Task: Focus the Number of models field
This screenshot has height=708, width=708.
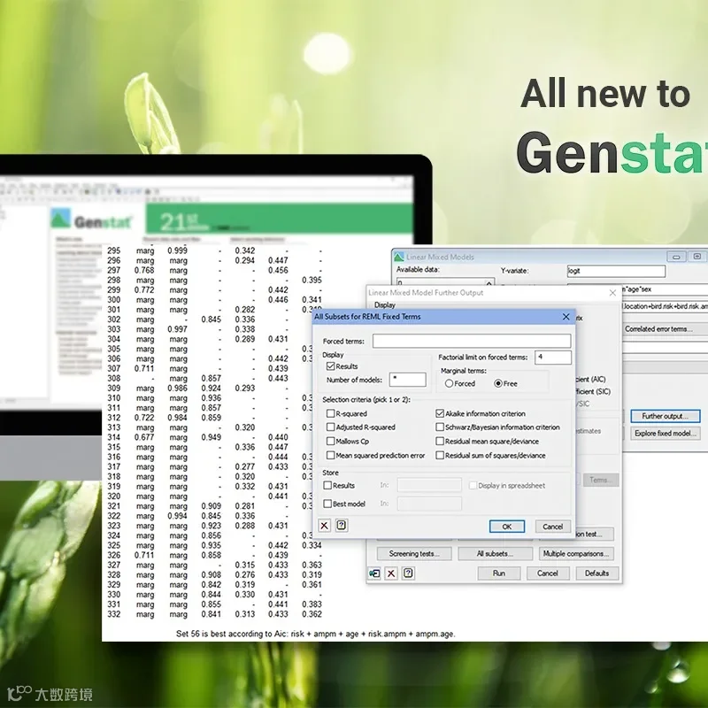Action: click(x=408, y=380)
